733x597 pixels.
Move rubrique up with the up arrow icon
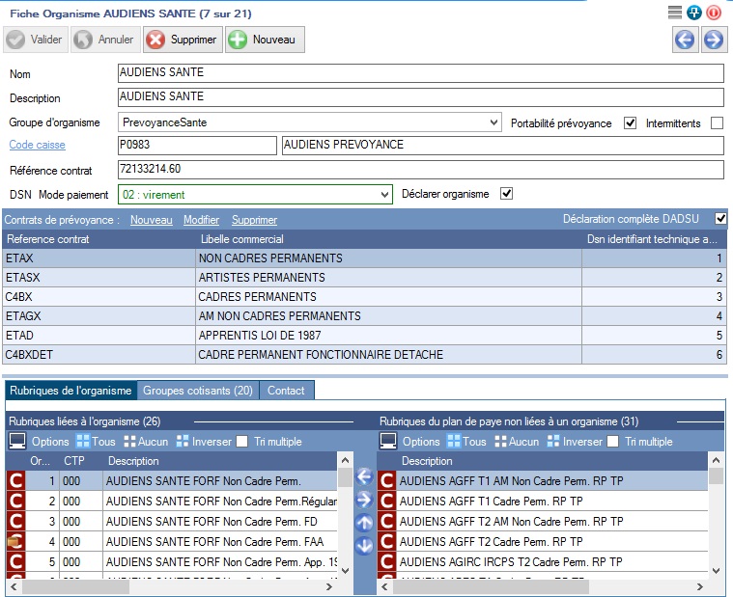[x=364, y=523]
